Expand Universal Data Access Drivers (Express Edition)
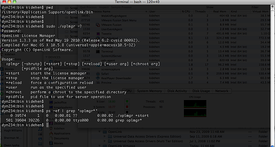 click(x=105, y=136)
